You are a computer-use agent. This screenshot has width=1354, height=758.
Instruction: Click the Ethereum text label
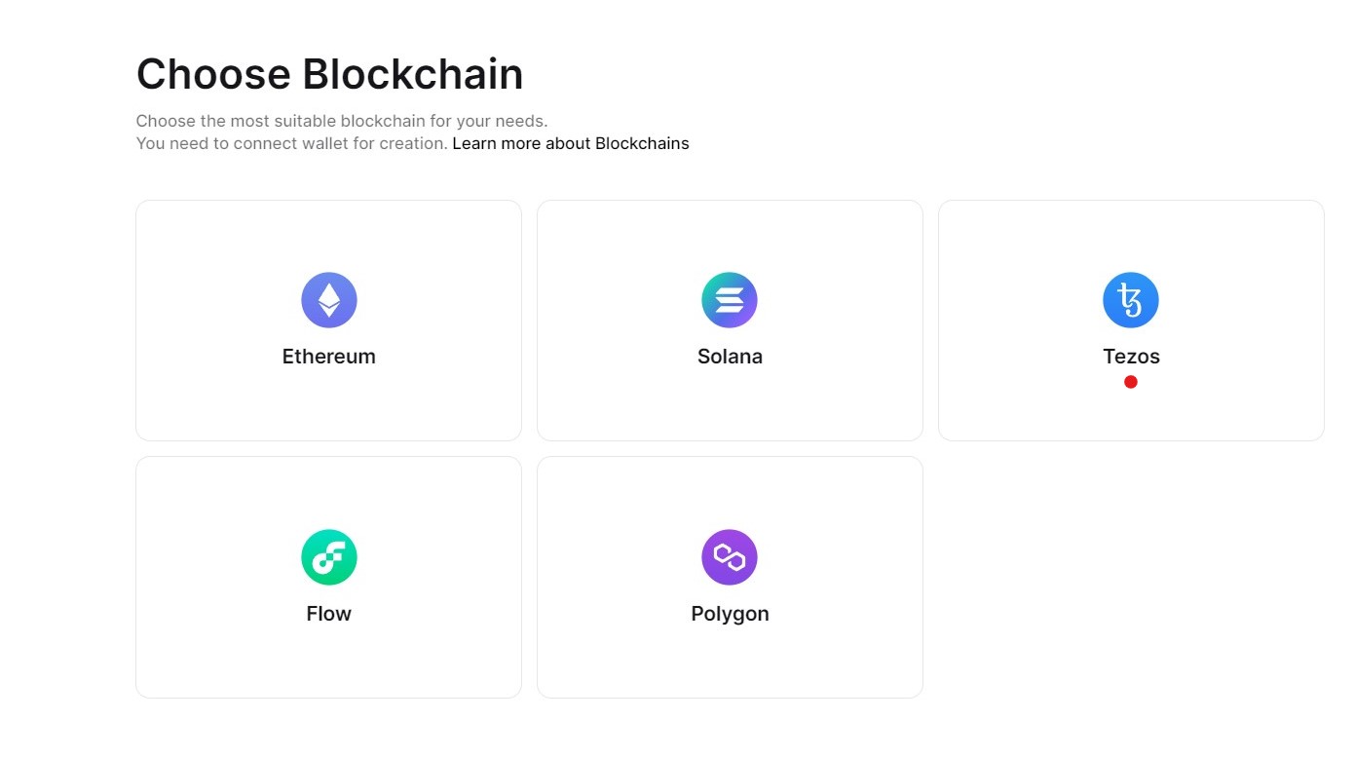[x=329, y=357]
